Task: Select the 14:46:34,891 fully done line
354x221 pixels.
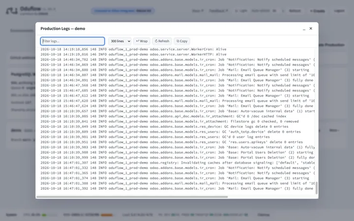Action: tap(177, 80)
